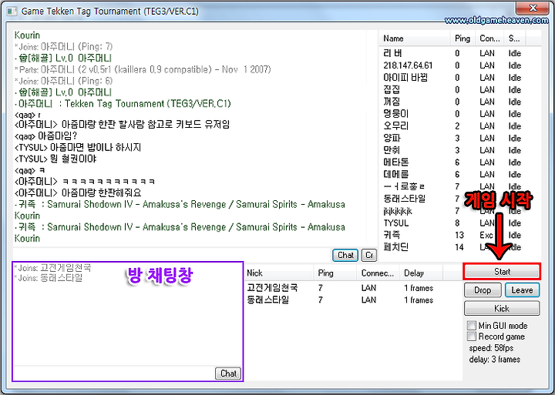Image resolution: width=555 pixels, height=395 pixels.
Task: Click the room list Ping column header
Action: point(335,273)
